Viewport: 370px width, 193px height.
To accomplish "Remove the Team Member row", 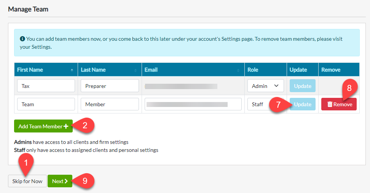I will (x=339, y=104).
